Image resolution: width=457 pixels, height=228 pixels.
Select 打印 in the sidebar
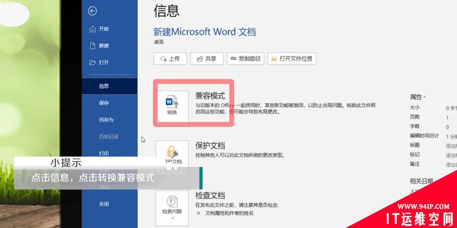(104, 153)
